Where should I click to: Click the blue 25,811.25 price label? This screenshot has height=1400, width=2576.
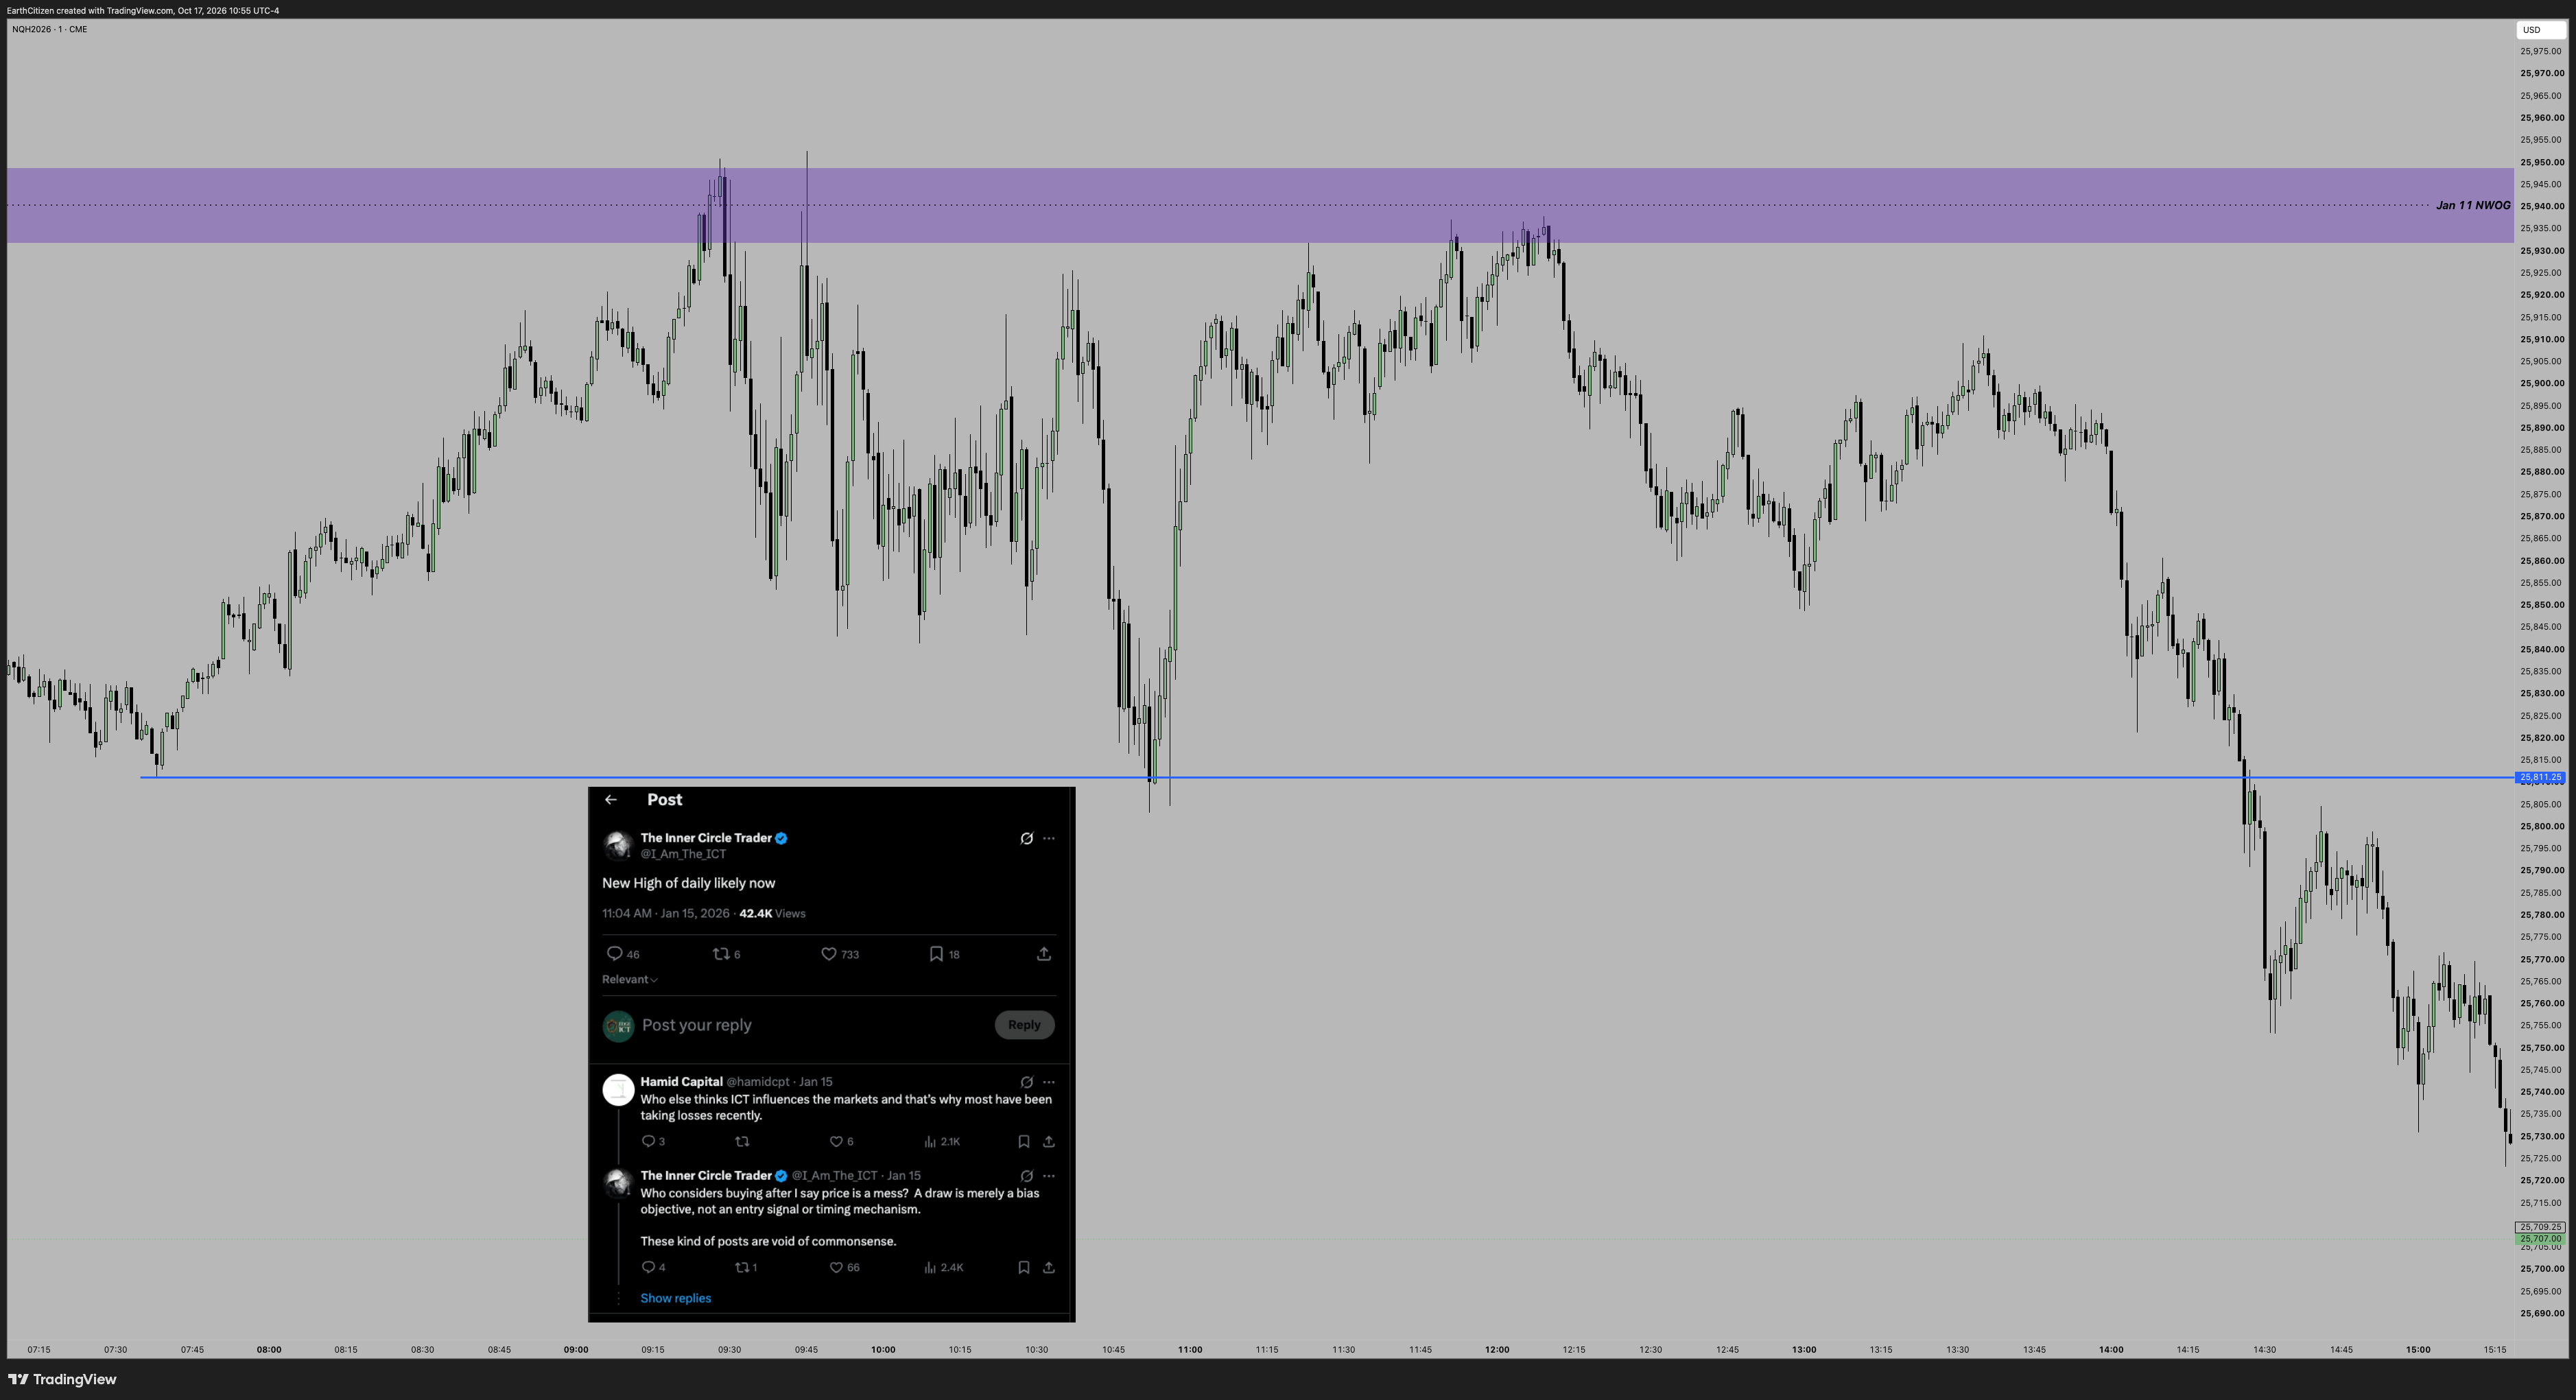[2540, 778]
